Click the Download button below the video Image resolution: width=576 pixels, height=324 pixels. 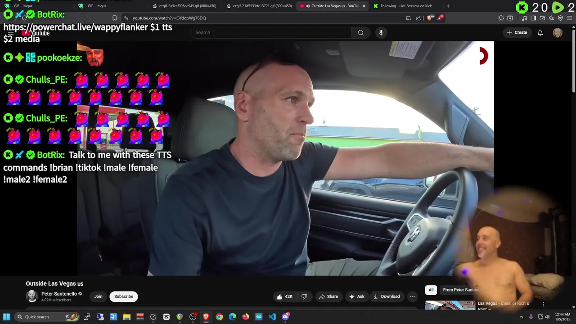(x=387, y=297)
